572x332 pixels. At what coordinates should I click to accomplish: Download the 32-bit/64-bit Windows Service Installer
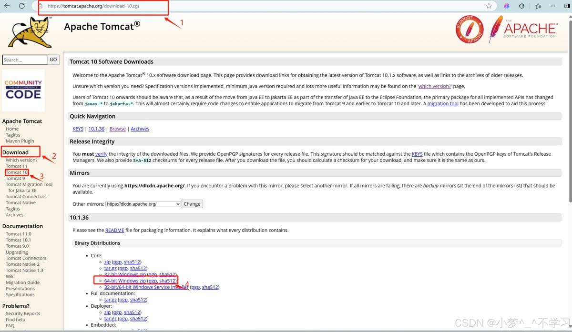146,287
